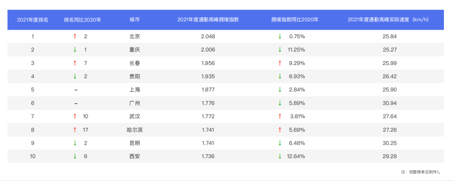Click the green down arrow in Xi'an's rank change cell

(75, 156)
